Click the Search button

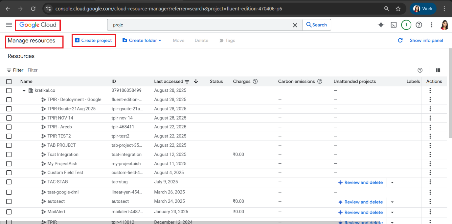[x=317, y=25]
